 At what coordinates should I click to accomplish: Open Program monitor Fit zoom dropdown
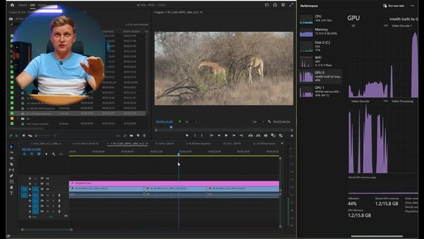(191, 122)
